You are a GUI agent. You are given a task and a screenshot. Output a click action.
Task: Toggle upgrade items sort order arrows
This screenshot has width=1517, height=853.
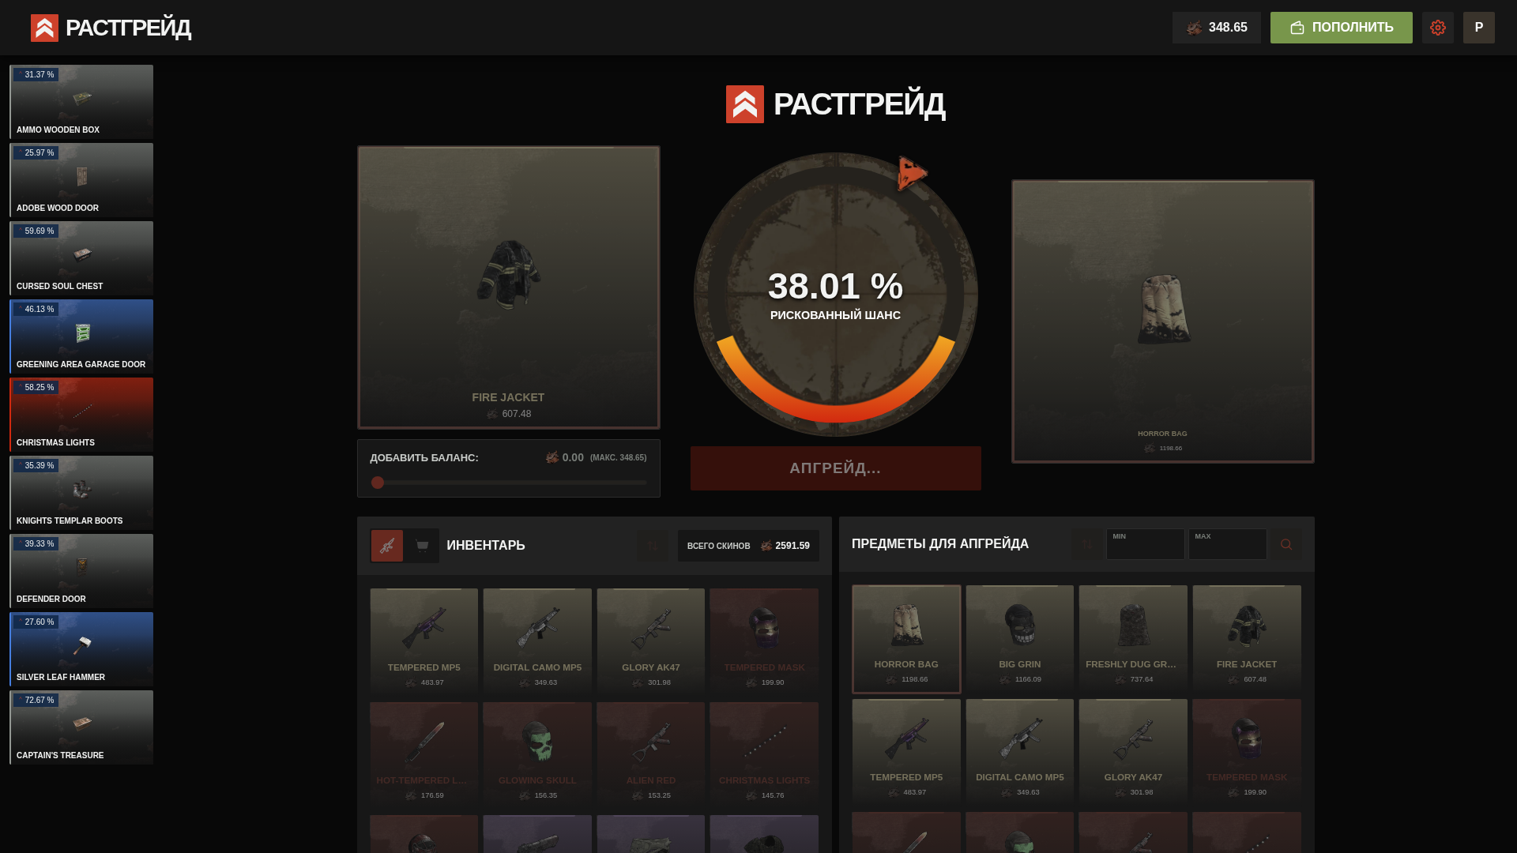pyautogui.click(x=1087, y=544)
